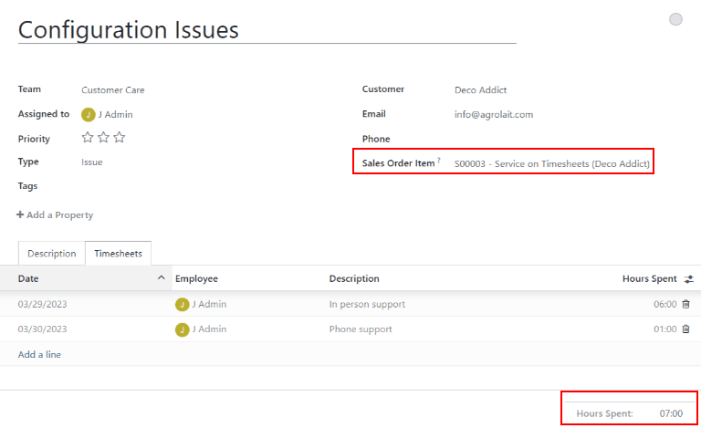Delete the Phone support timesheet line
Viewport: 701px width, 428px height.
[686, 329]
